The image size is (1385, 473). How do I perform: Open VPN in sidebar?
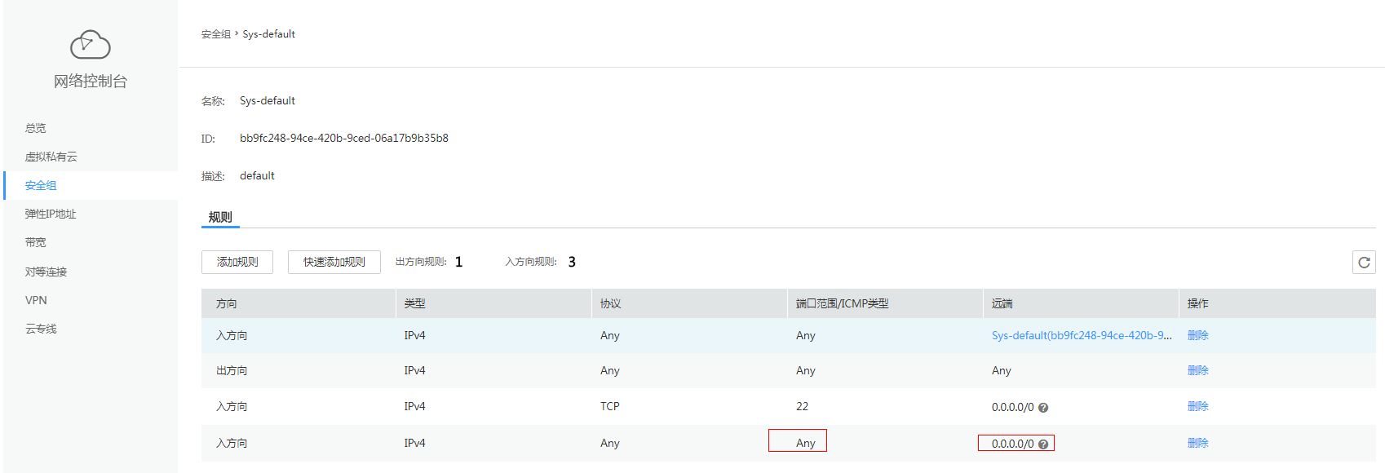(x=36, y=300)
